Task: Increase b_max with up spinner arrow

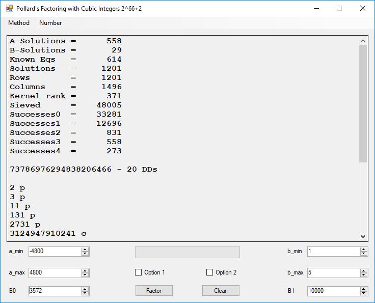Action: click(364, 270)
